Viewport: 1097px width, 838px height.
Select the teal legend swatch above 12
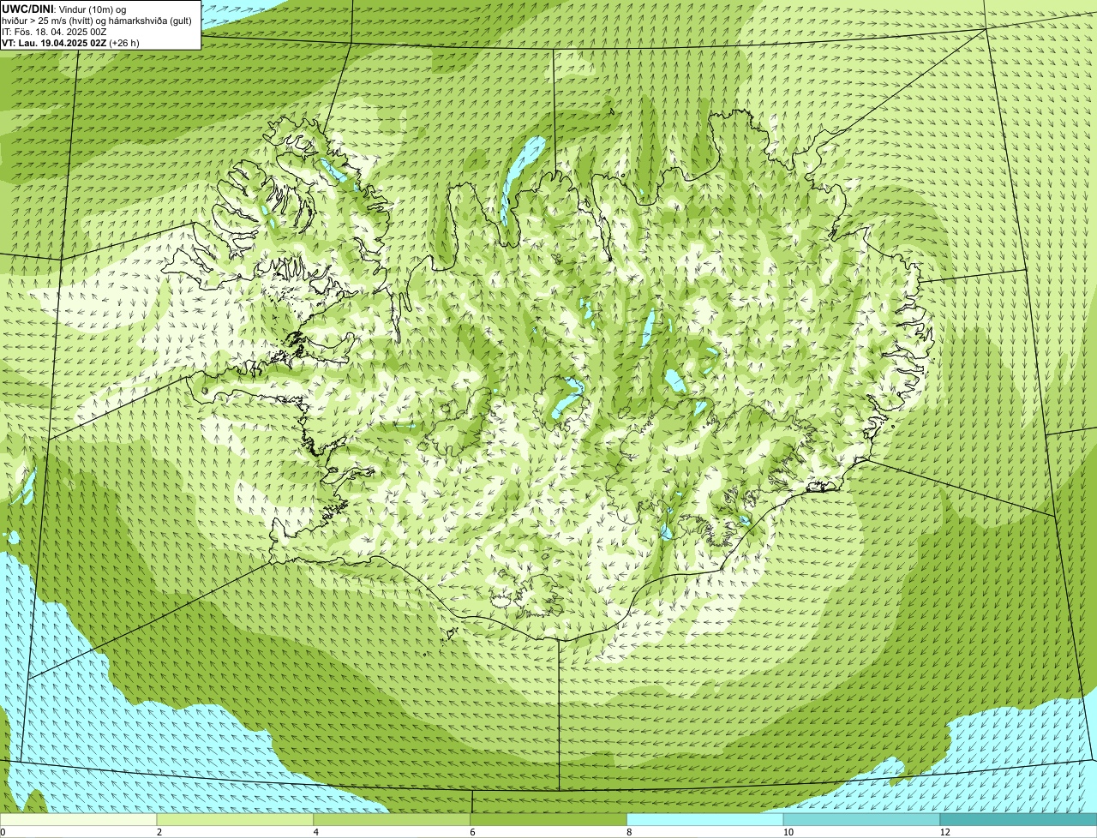[1018, 819]
